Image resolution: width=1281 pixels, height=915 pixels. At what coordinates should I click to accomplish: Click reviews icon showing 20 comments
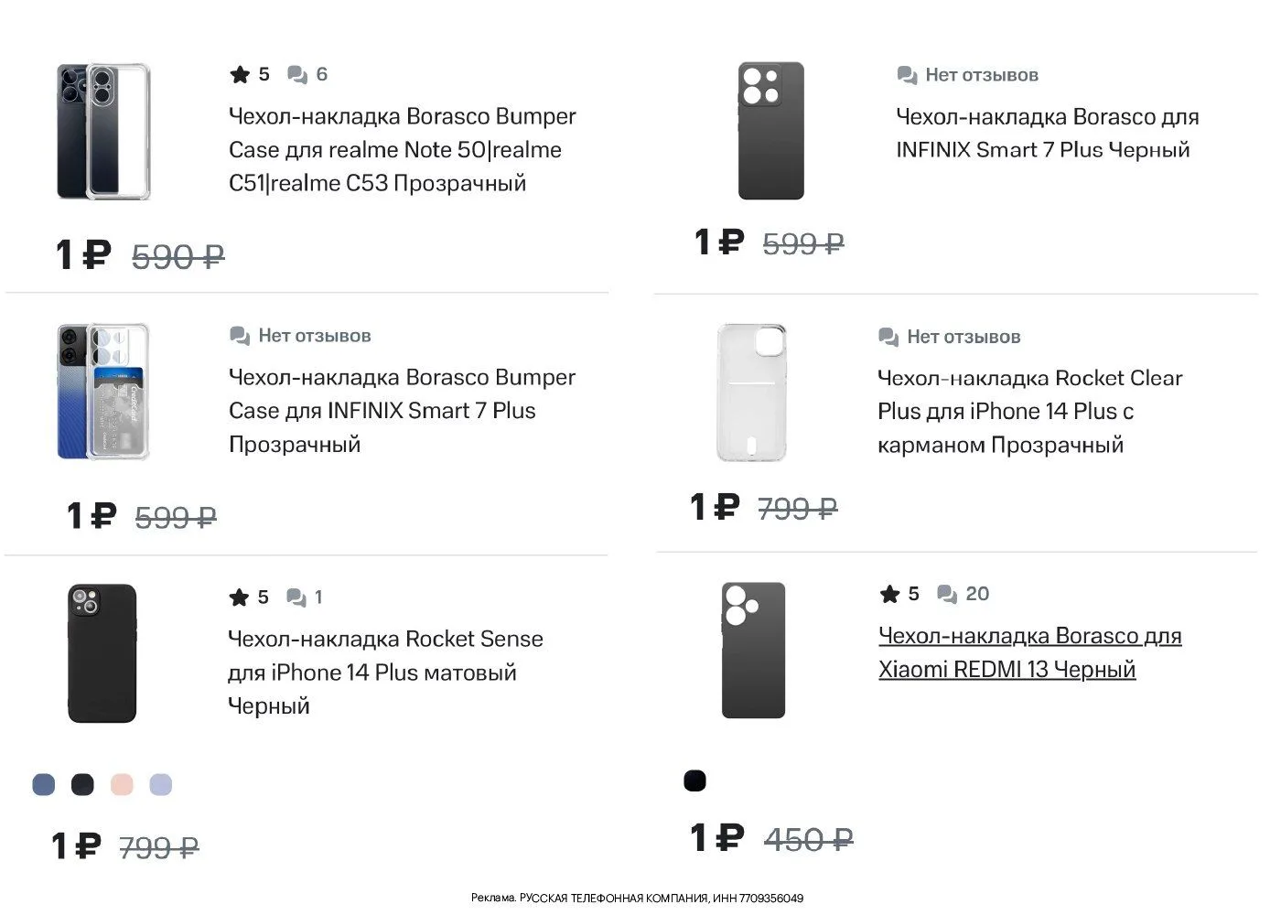[x=947, y=595]
